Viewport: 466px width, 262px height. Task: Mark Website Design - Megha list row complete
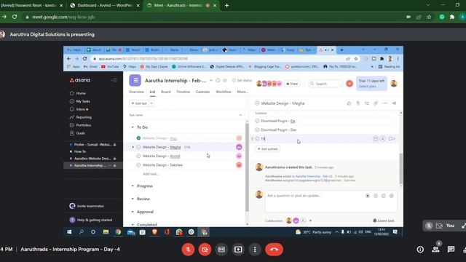[138, 147]
